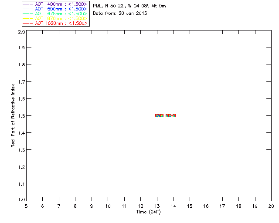Click the 10 x-axis tick label
The width and height of the screenshot is (279, 223).
point(108,206)
